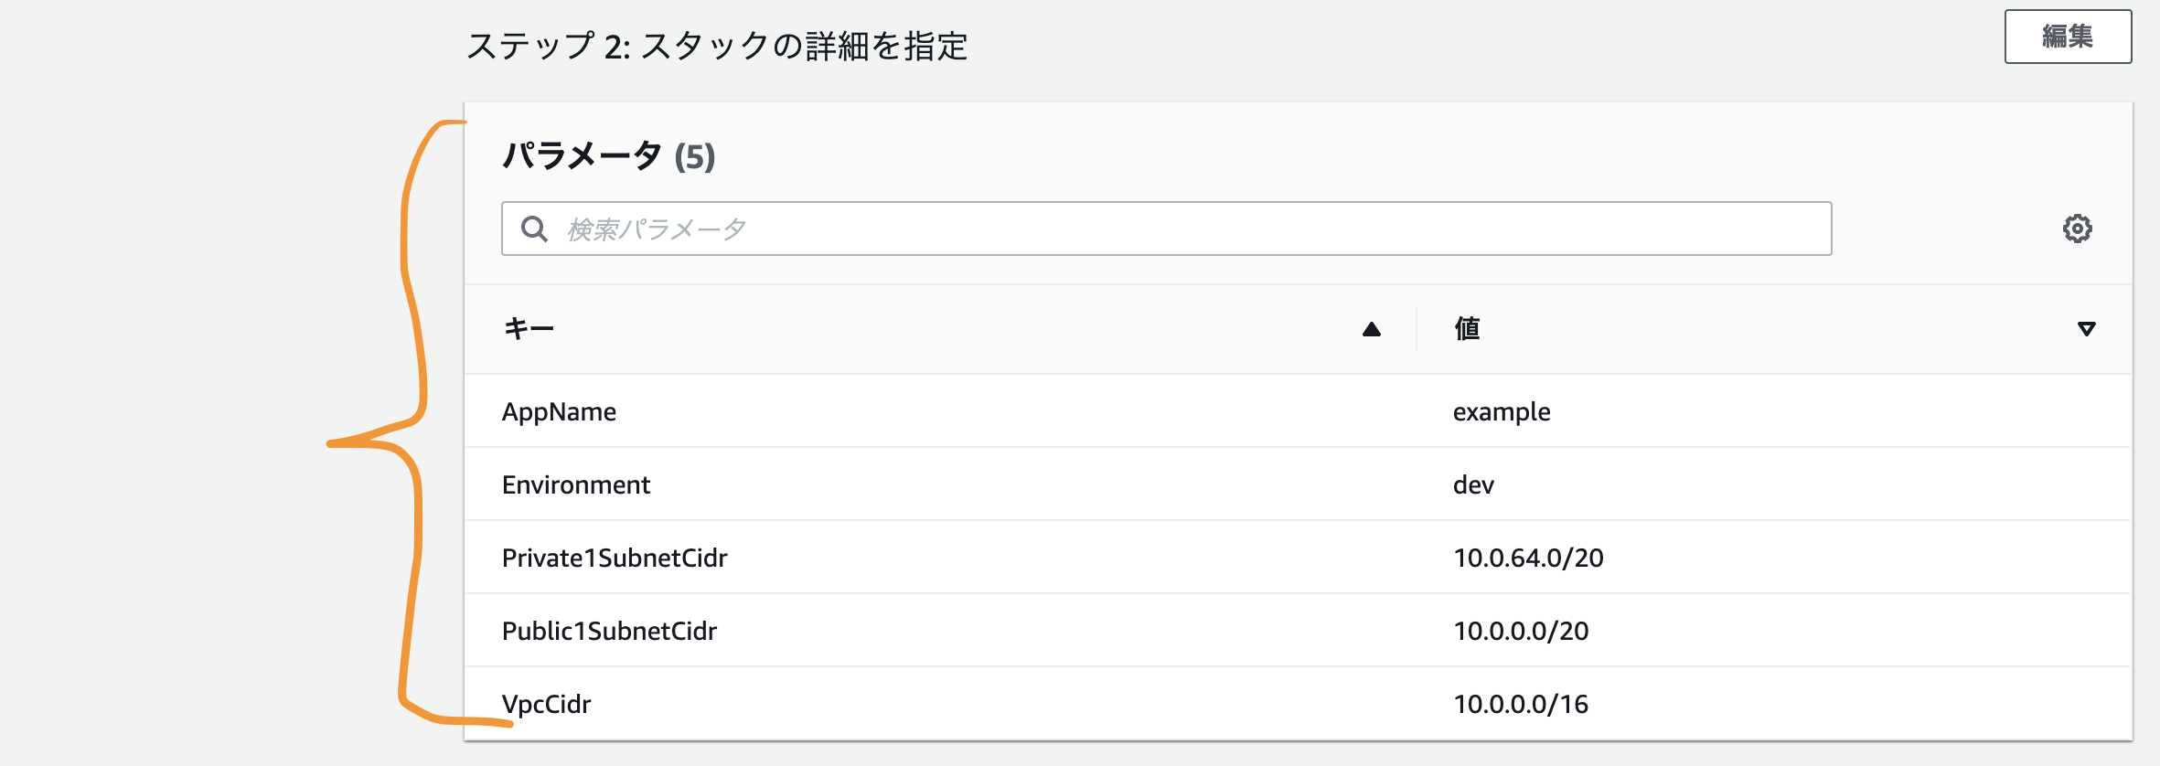Sort by the 値 column arrow
Image resolution: width=2160 pixels, height=766 pixels.
pyautogui.click(x=2086, y=329)
